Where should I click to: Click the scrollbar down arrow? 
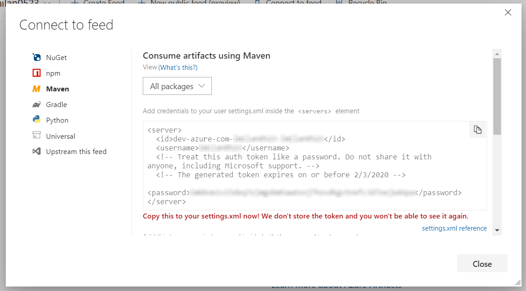[x=497, y=230]
